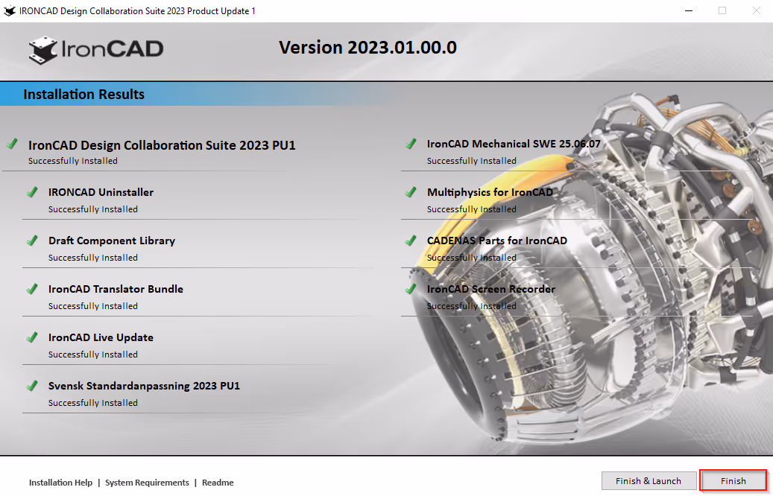Click the Installation Results heading

(x=83, y=94)
